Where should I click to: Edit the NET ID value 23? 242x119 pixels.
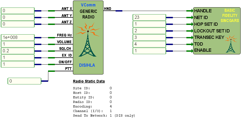149,17
